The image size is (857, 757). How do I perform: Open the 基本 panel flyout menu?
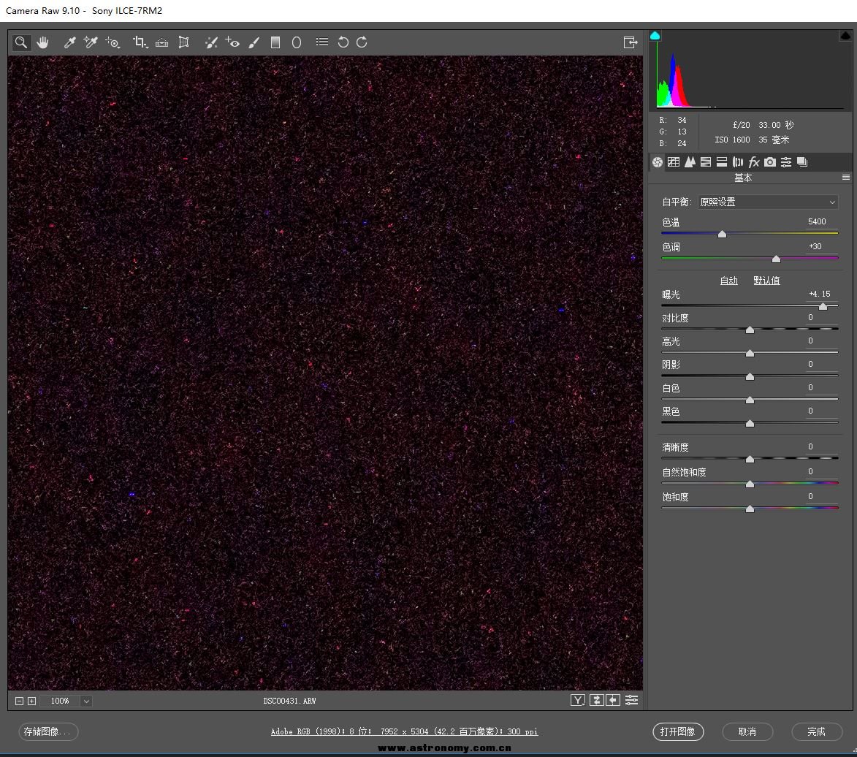pos(846,177)
